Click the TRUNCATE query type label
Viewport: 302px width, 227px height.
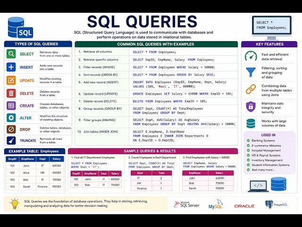click(x=28, y=140)
